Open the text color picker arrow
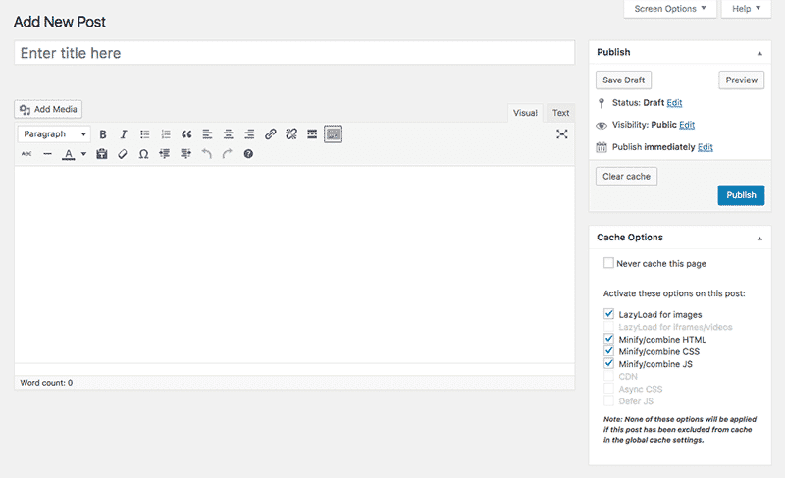The image size is (785, 478). pos(83,154)
